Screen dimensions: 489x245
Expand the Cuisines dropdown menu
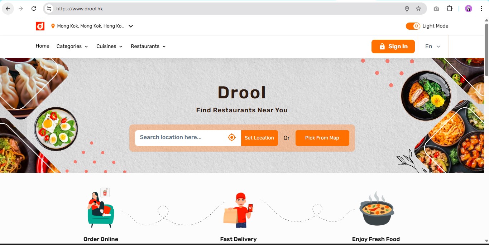(109, 46)
